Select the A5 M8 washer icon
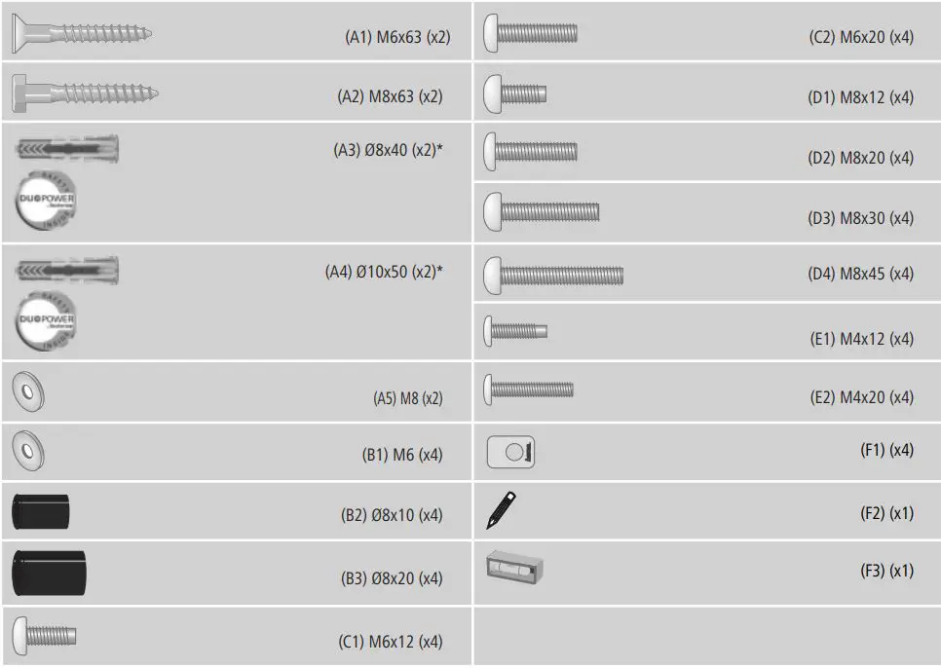 click(x=27, y=392)
